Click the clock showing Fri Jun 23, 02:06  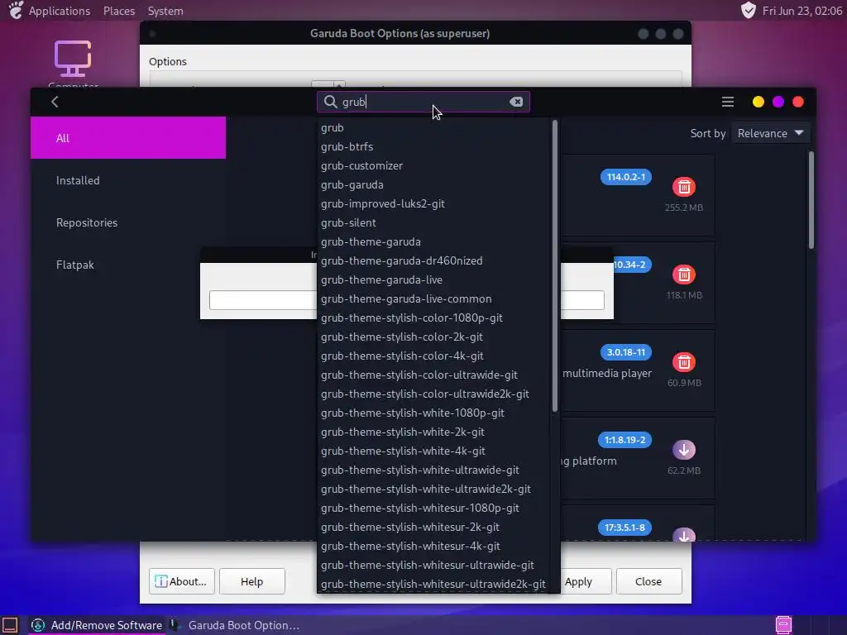[802, 11]
